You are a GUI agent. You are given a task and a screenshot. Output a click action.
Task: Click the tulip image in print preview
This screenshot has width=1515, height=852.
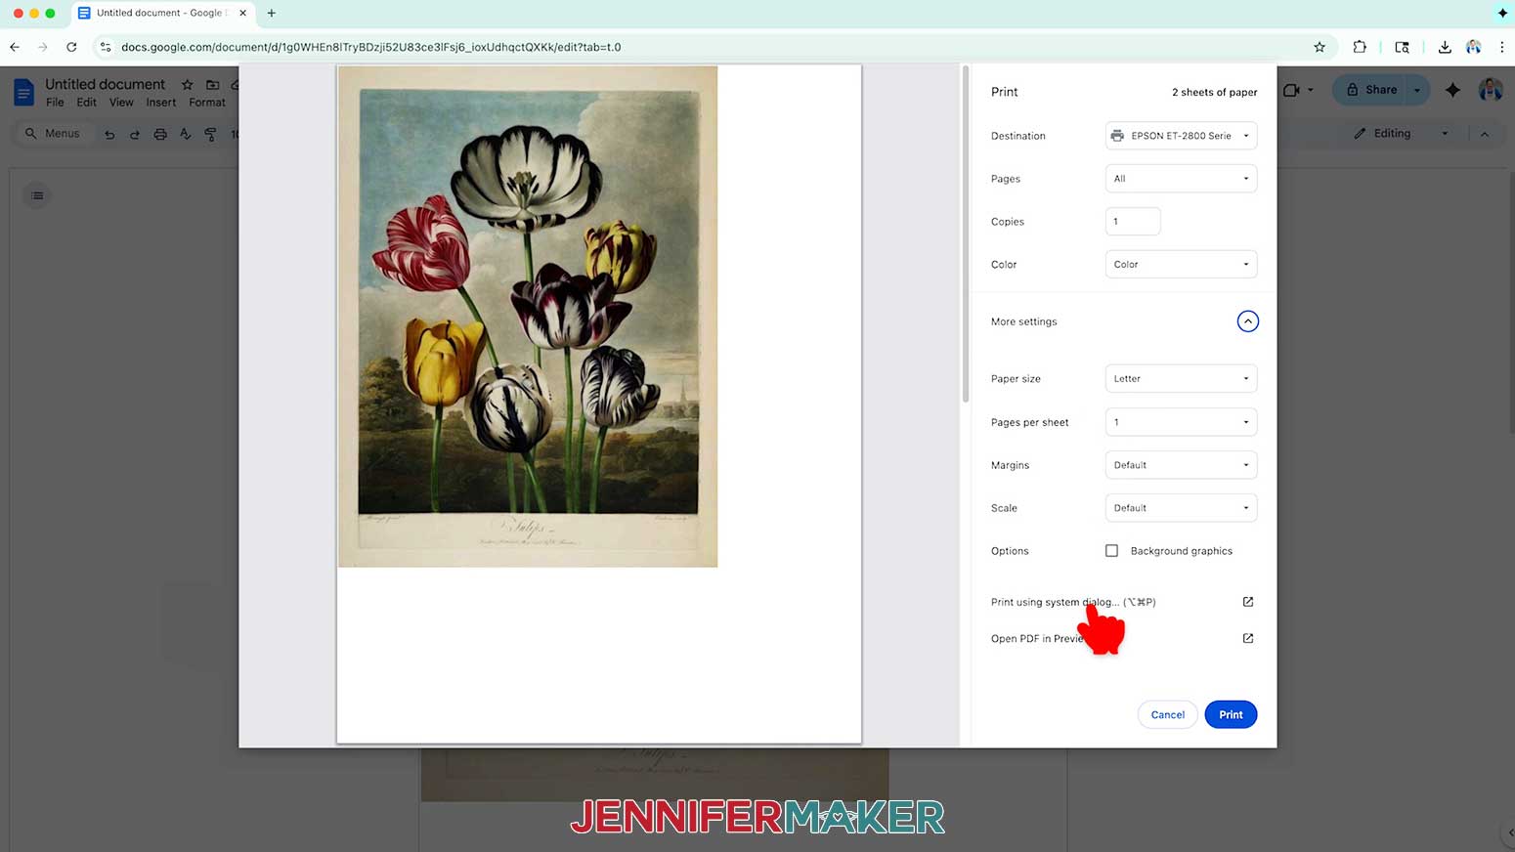(x=528, y=317)
